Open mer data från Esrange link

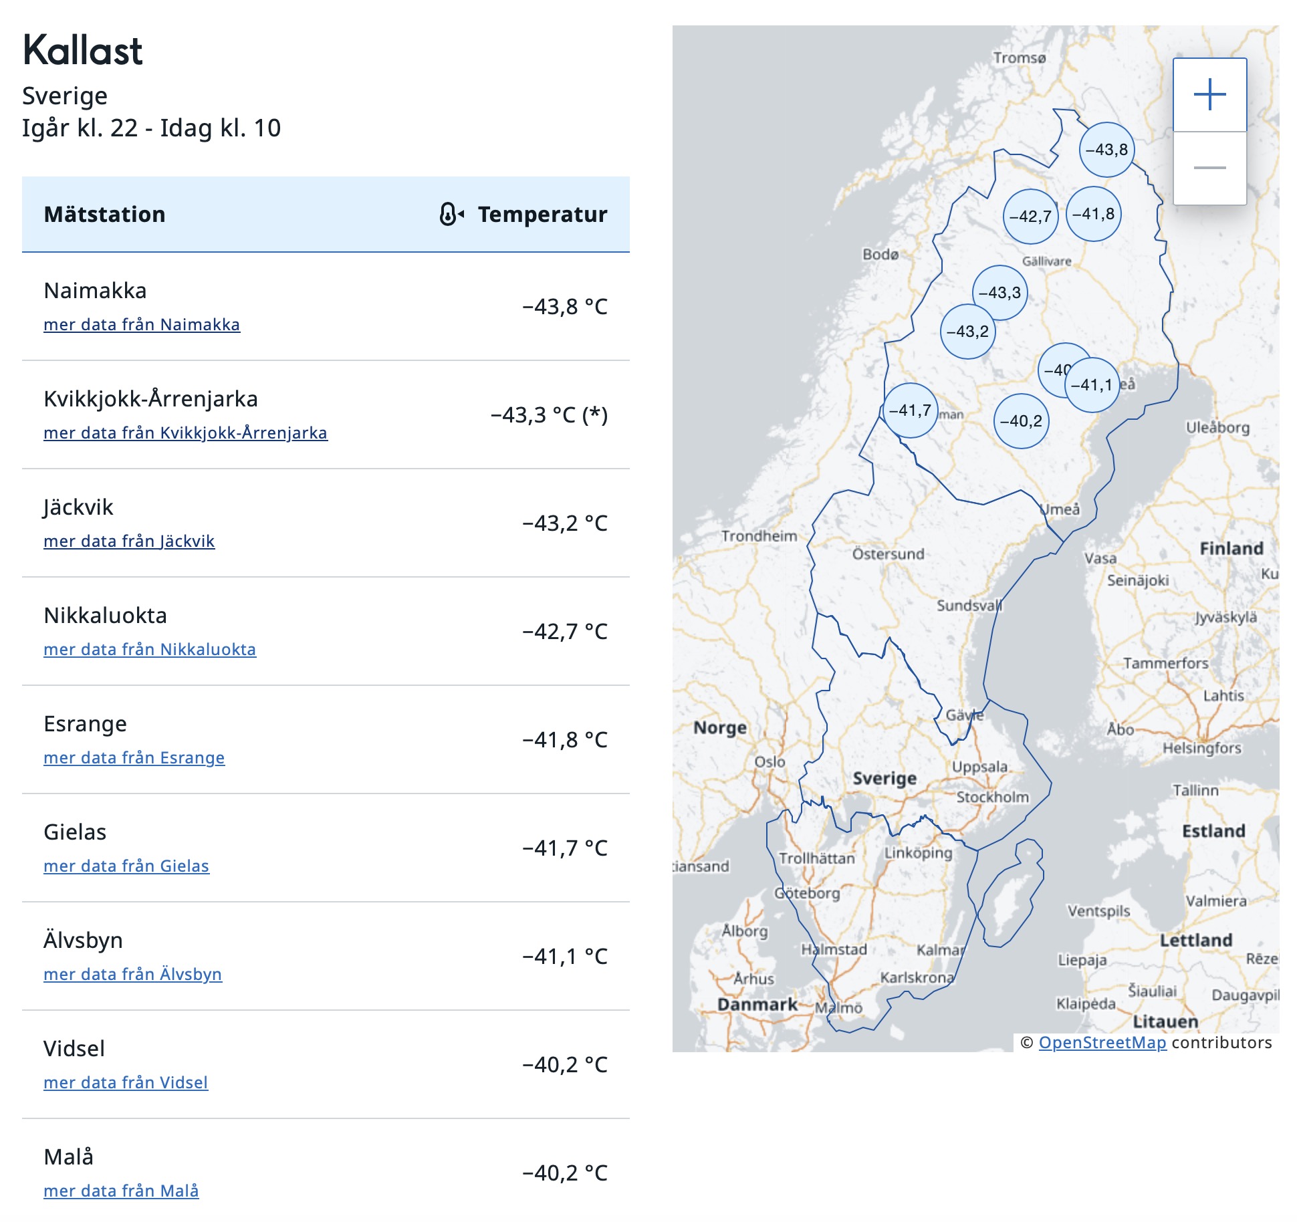(x=134, y=758)
